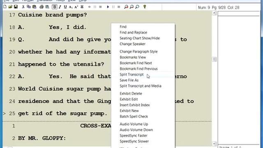The image size is (263, 148).
Task: Select Split Transcript menu item
Action: 131,74
